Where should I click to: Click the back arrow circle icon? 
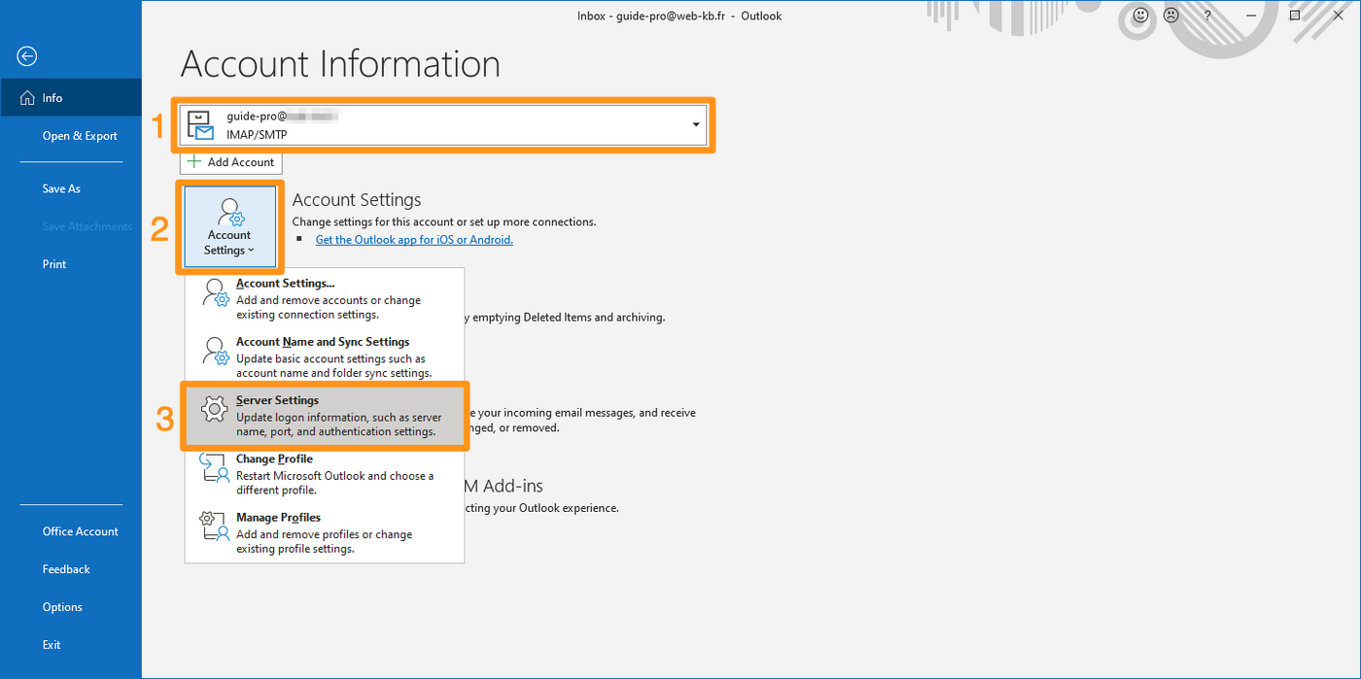click(27, 57)
